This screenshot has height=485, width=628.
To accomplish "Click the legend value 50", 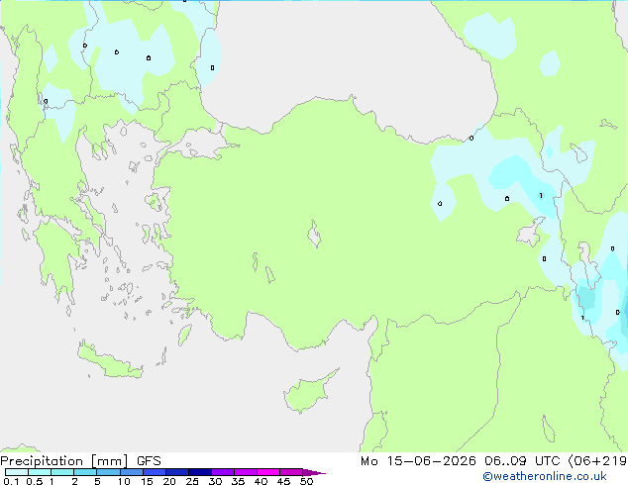I will [x=306, y=481].
